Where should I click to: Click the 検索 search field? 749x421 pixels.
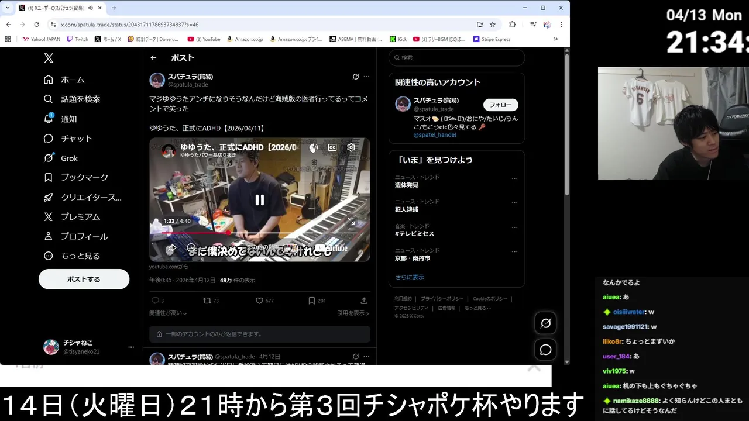(x=456, y=57)
